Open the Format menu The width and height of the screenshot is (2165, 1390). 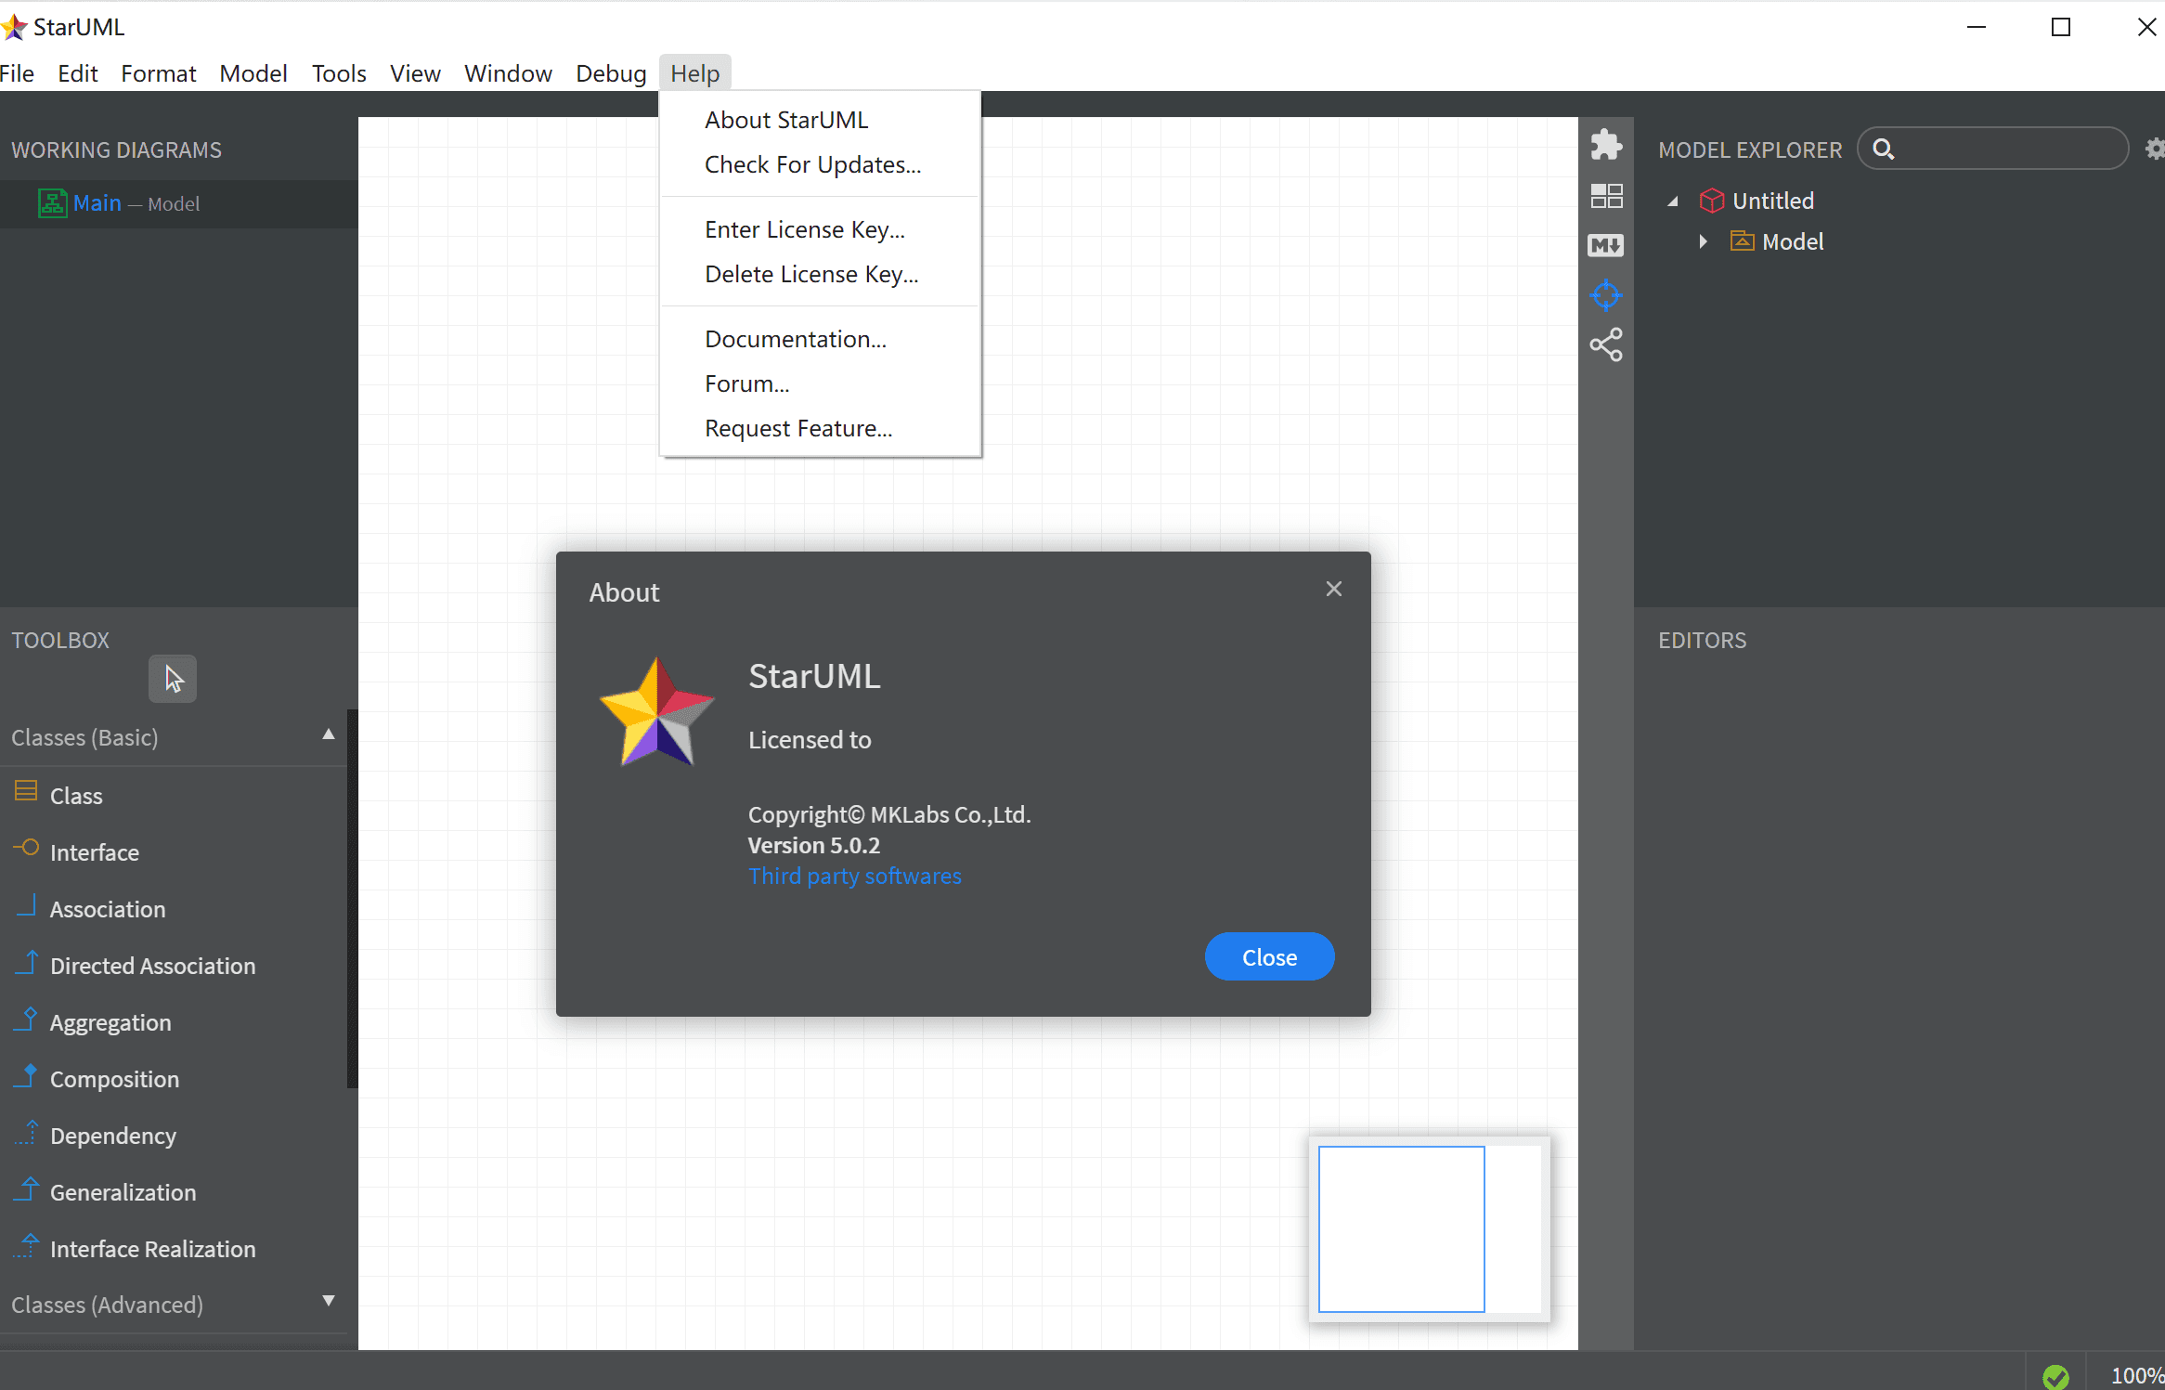pyautogui.click(x=158, y=73)
